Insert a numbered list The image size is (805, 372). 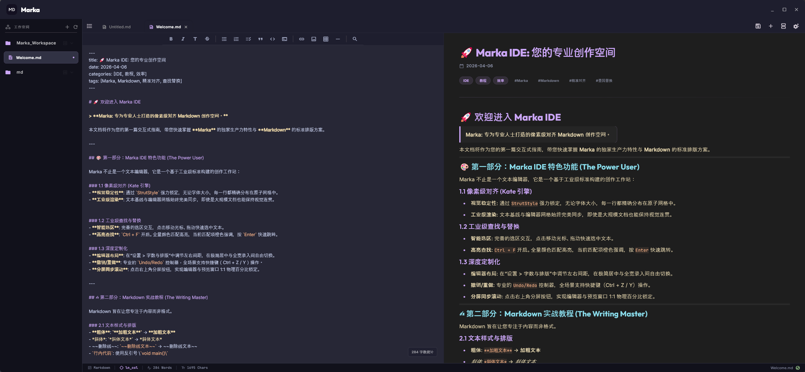click(x=236, y=39)
